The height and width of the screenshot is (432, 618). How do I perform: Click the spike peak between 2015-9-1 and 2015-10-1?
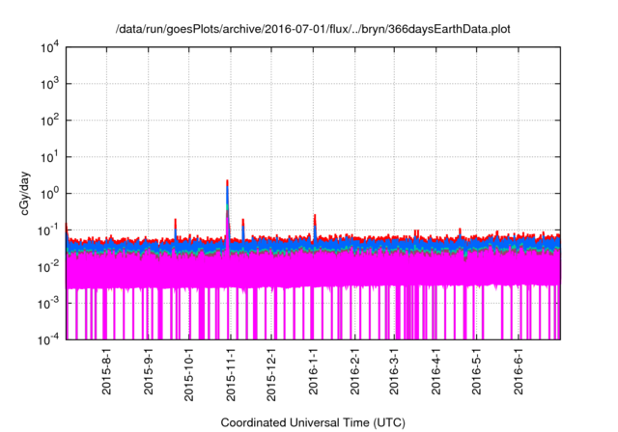(x=176, y=220)
